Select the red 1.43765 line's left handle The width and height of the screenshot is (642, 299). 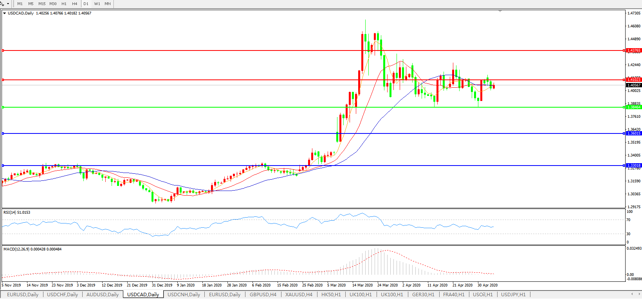point(3,50)
